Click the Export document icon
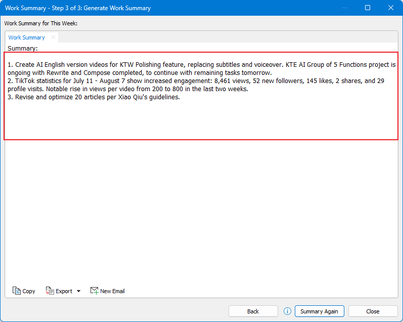Screen dimensions: 403x322 pyautogui.click(x=50, y=291)
